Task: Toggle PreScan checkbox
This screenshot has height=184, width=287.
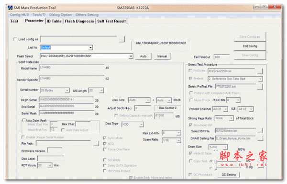Action: pyautogui.click(x=190, y=70)
